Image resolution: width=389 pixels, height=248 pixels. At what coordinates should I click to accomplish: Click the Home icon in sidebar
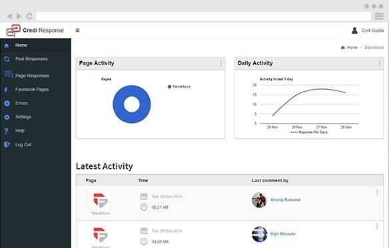7,45
